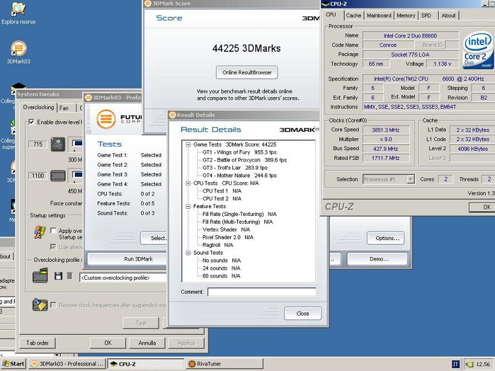Open the About tab in CPU-Z
Viewport: 495px width, 371px height.
[x=449, y=16]
